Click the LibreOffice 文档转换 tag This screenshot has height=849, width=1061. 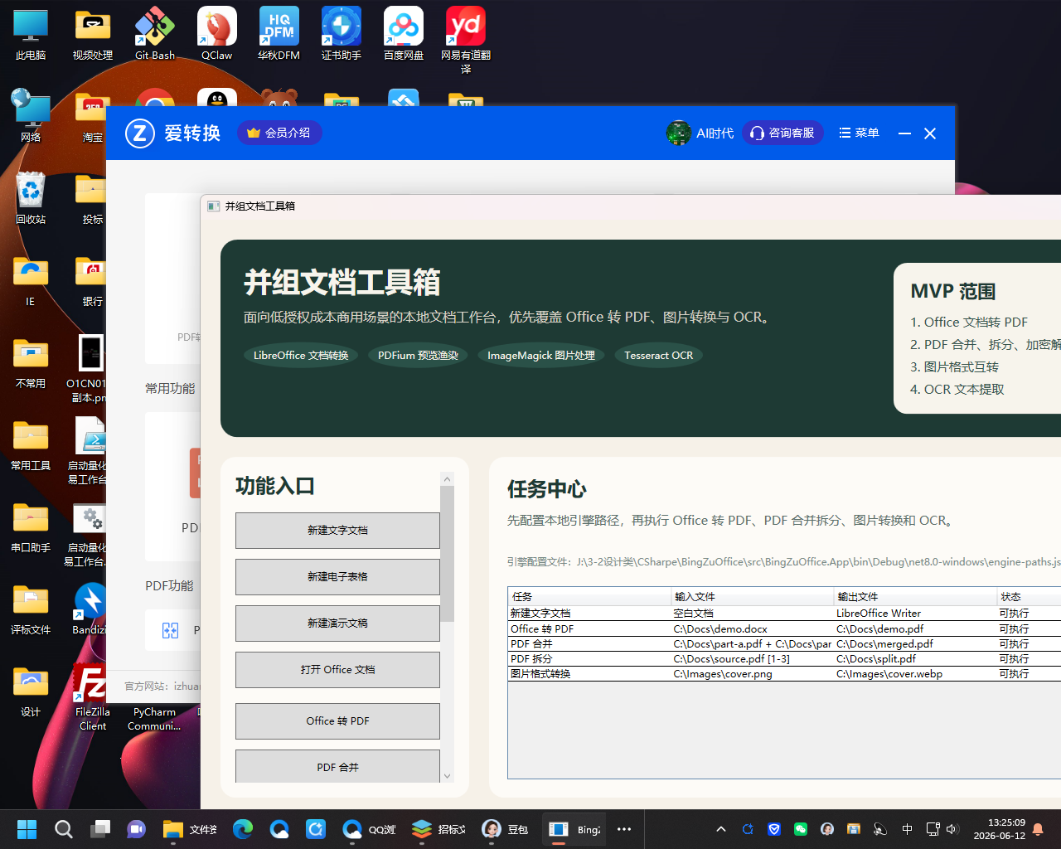301,355
